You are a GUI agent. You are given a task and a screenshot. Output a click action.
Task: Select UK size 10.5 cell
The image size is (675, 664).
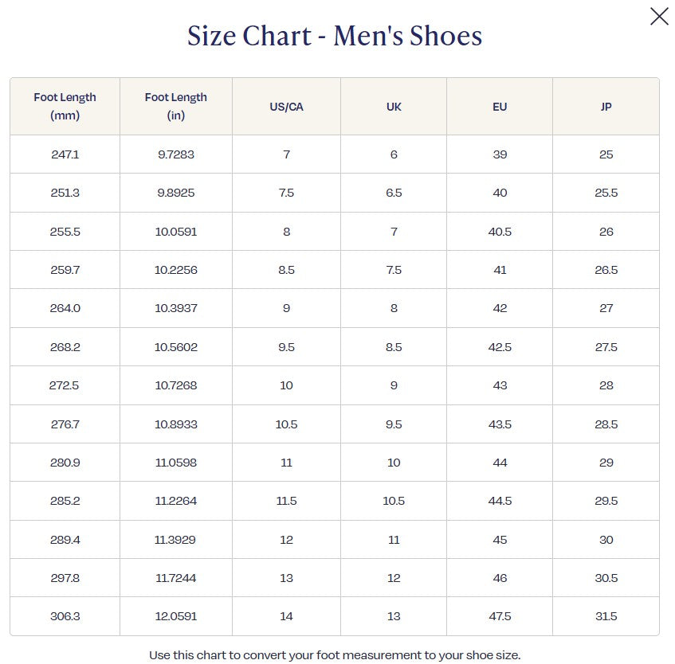pos(394,501)
